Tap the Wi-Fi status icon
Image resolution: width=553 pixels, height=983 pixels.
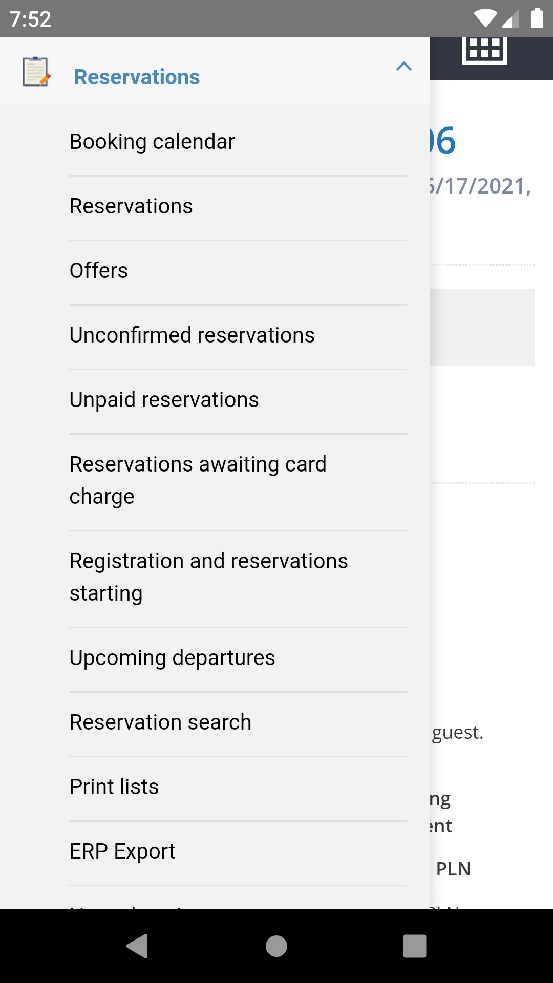click(485, 19)
